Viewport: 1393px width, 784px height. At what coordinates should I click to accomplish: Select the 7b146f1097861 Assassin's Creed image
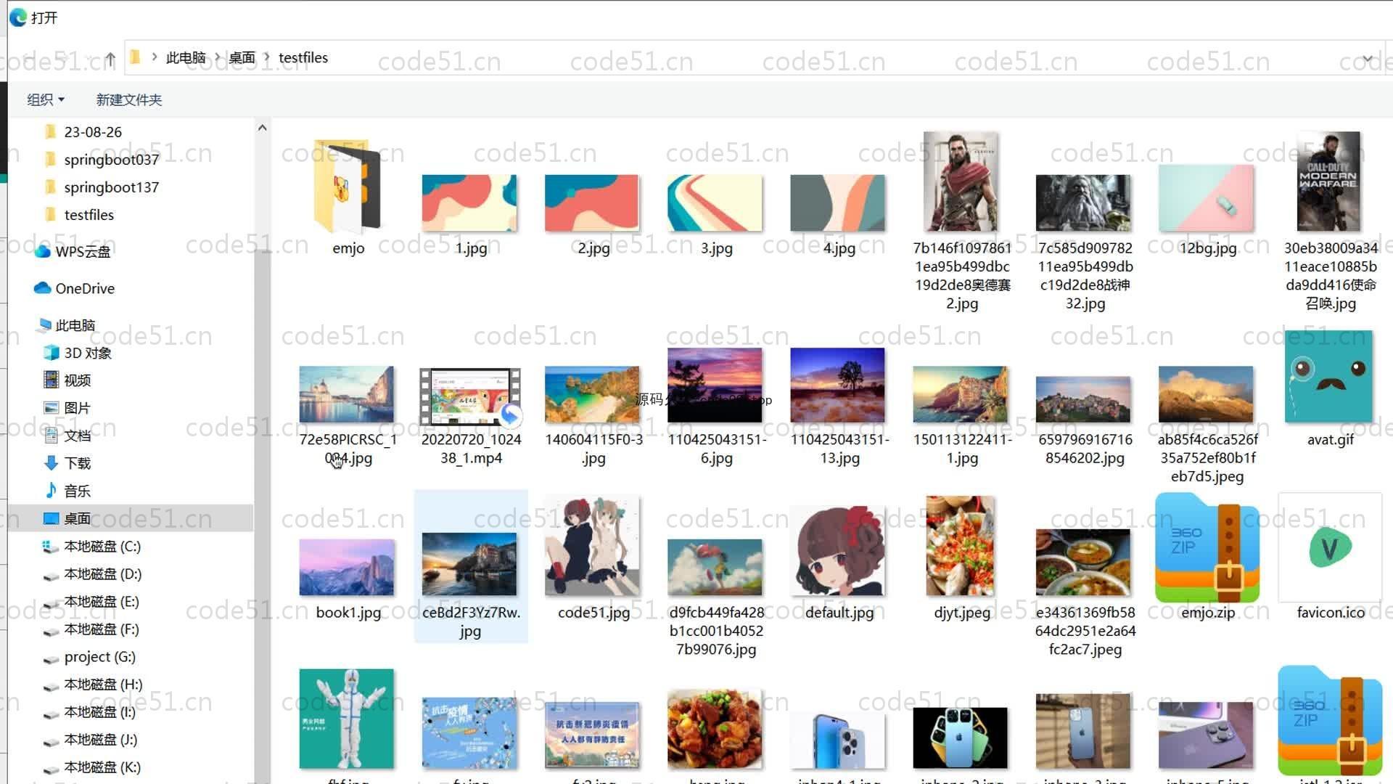coord(961,181)
